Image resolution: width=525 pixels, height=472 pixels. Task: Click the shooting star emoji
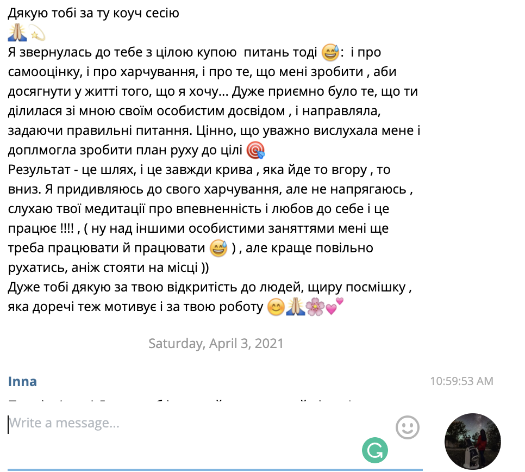pos(36,33)
